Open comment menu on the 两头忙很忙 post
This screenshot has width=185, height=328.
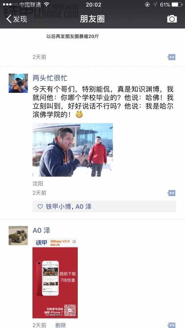171,193
